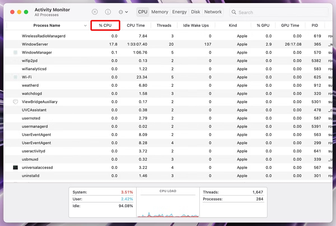Sort by the % CPU column
This screenshot has width=336, height=226.
click(105, 25)
